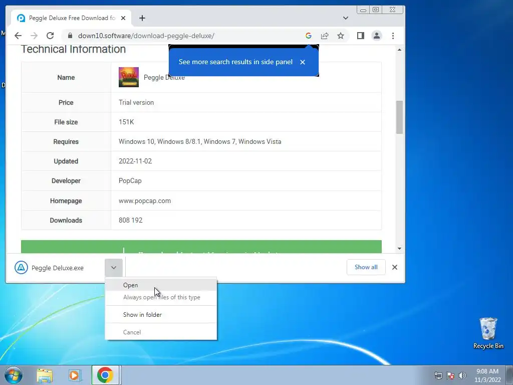Image resolution: width=513 pixels, height=385 pixels.
Task: Toggle the Chrome side panel icon
Action: click(x=361, y=36)
